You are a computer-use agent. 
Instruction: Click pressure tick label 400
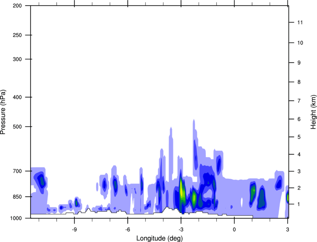[17, 97]
